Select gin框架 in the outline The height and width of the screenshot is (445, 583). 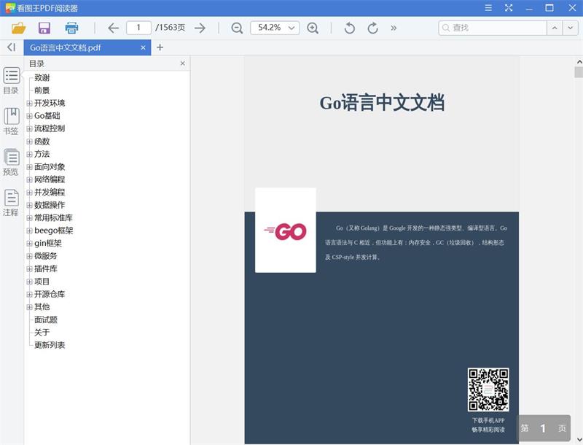coord(48,244)
